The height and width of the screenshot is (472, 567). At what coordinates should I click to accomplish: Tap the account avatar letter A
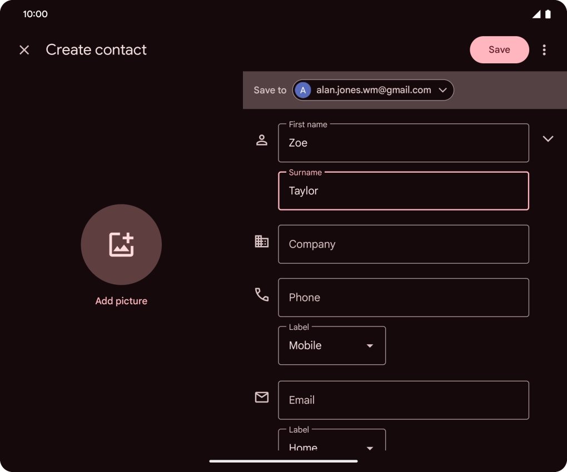point(303,90)
